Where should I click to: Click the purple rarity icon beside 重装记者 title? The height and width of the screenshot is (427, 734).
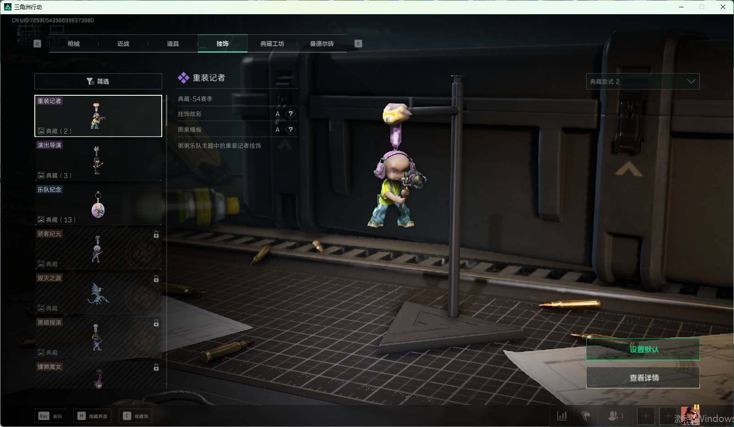[183, 78]
